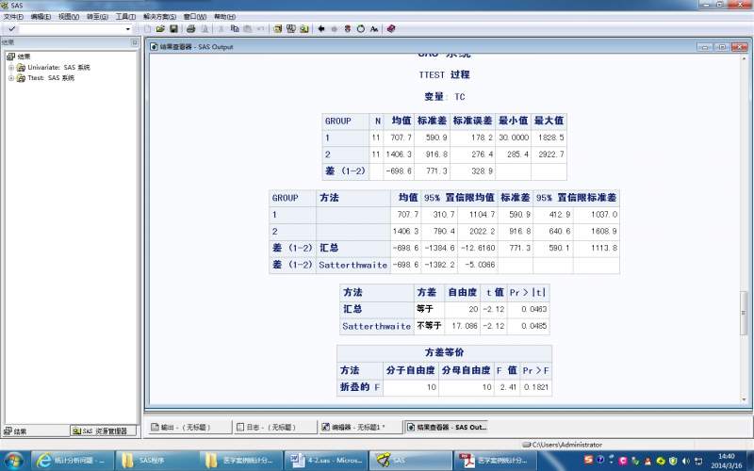Switch to the 结果查看器 - SAS Output tab
This screenshot has height=471, width=754.
[446, 427]
